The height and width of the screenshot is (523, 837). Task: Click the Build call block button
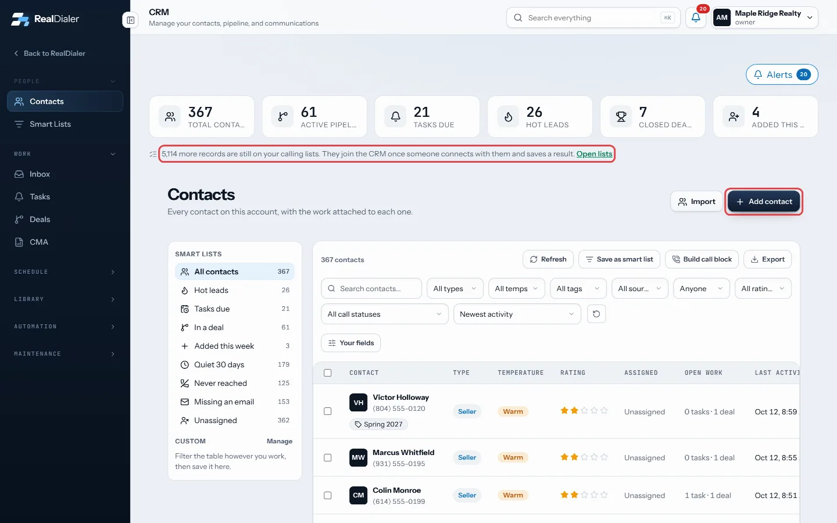(702, 259)
